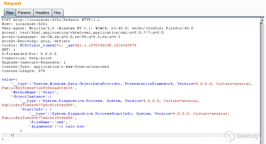
Task: Click the Content-Type header line
Action: tap(55, 67)
